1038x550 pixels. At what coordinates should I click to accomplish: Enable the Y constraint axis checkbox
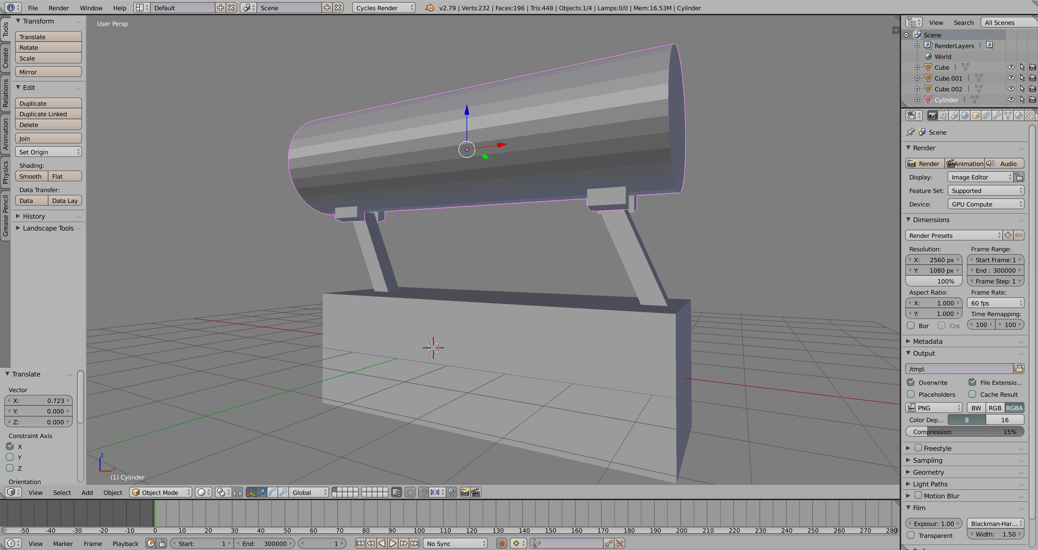point(10,457)
